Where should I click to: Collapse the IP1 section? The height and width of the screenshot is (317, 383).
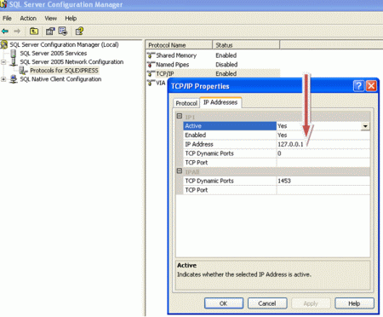(x=180, y=116)
